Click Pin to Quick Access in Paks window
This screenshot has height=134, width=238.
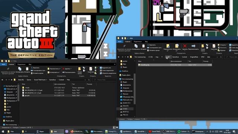(x=8, y=71)
